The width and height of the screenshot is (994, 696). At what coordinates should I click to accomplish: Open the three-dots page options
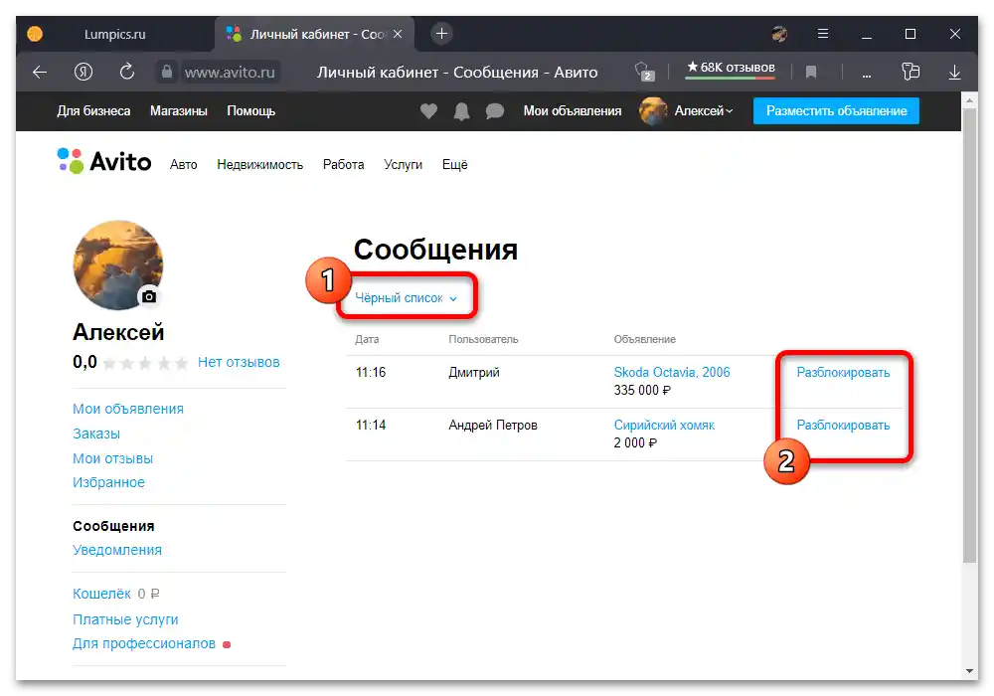[x=866, y=75]
